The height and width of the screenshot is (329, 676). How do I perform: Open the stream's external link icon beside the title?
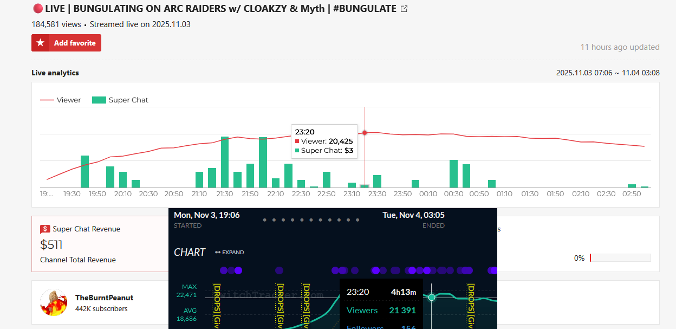point(404,9)
